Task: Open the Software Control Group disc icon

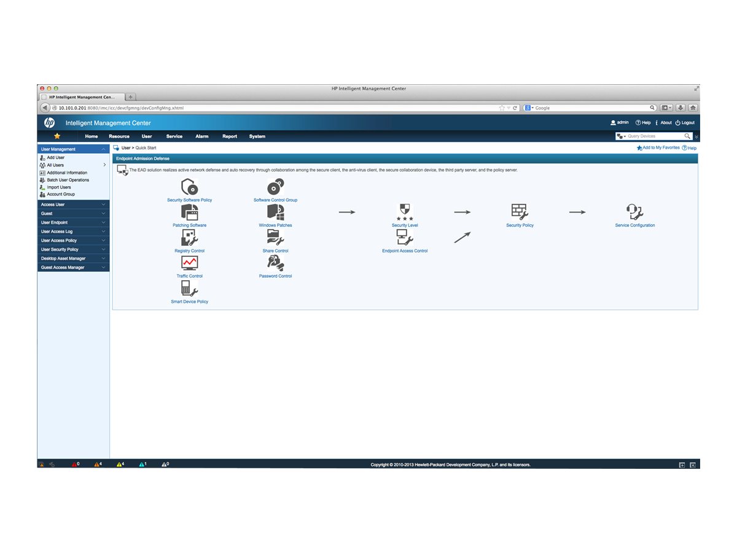Action: point(275,187)
